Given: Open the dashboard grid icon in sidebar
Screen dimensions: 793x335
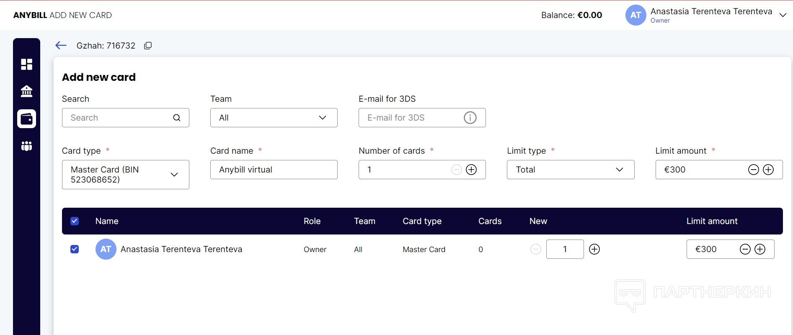Looking at the screenshot, I should [26, 64].
